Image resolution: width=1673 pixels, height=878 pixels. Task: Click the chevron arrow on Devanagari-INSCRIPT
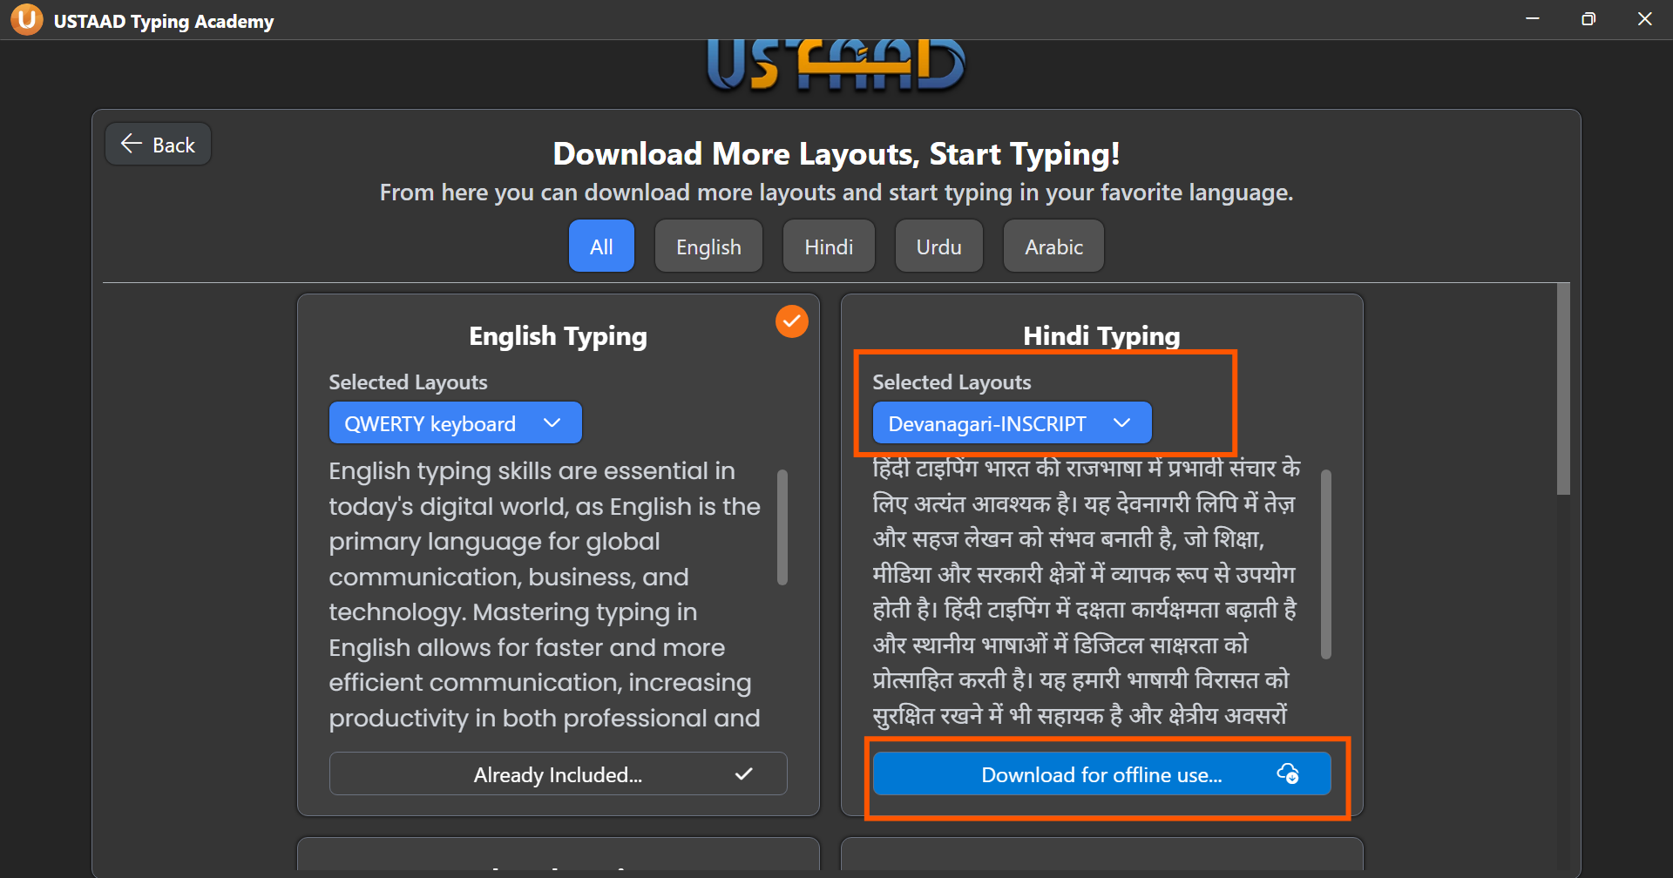tap(1121, 423)
